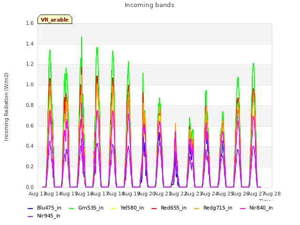This screenshot has height=225, width=300.
Task: Click the low orange peak near Aug 22
Action: pos(175,124)
